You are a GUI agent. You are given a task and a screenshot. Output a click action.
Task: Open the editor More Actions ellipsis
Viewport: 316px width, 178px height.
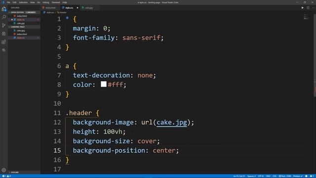click(313, 8)
